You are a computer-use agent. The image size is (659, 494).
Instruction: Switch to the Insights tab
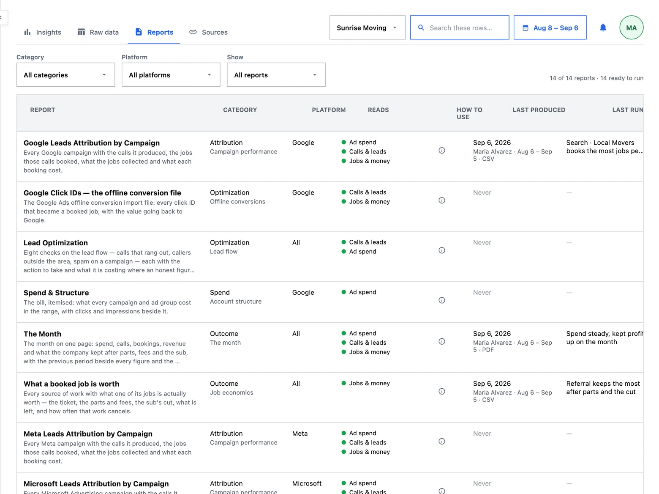tap(43, 32)
